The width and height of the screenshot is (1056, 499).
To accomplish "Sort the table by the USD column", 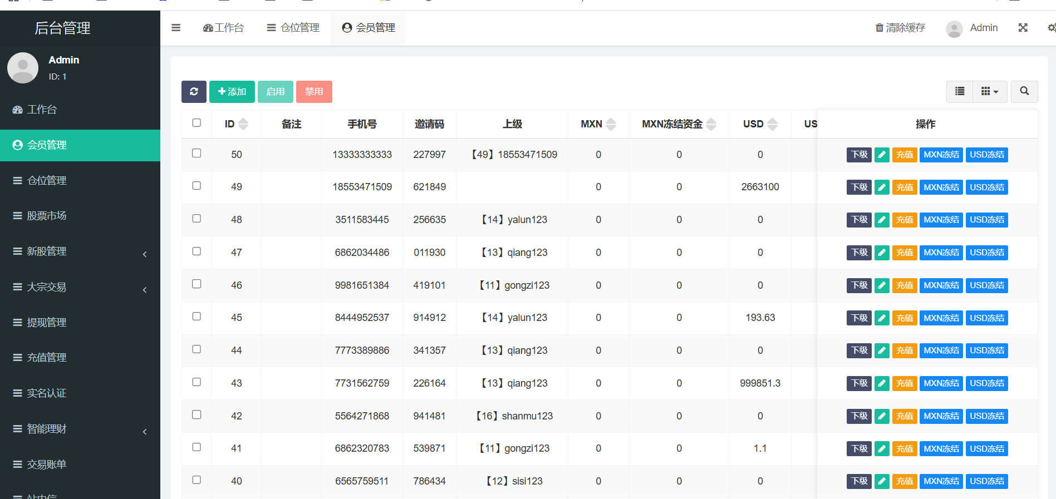I will (760, 124).
